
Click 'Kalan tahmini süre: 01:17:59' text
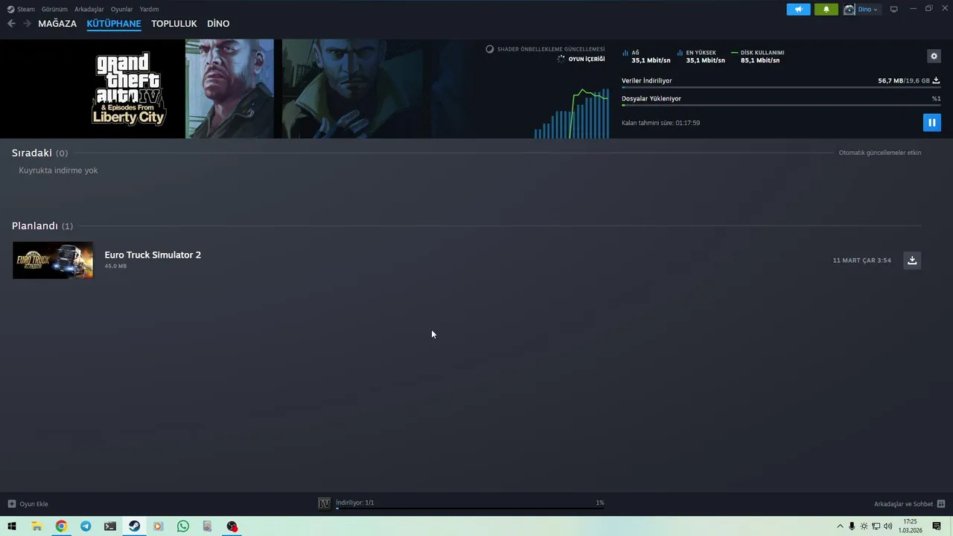661,123
